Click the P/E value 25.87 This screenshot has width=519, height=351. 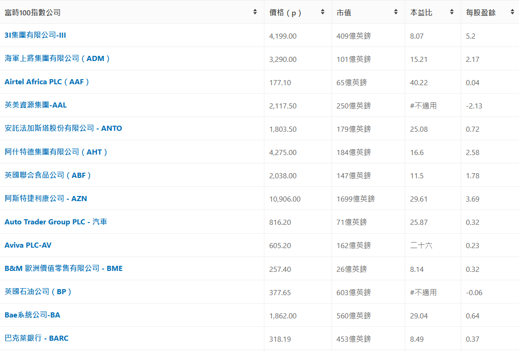419,223
